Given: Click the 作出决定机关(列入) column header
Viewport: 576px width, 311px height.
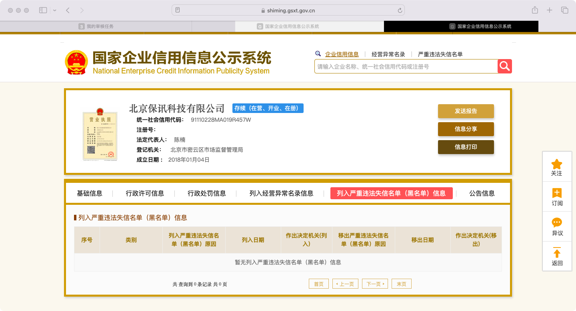Looking at the screenshot, I should click(306, 240).
